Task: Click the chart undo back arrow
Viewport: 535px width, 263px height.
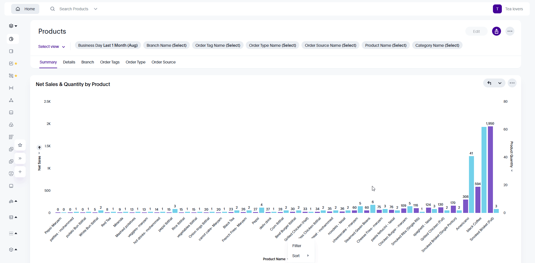Action: (489, 83)
